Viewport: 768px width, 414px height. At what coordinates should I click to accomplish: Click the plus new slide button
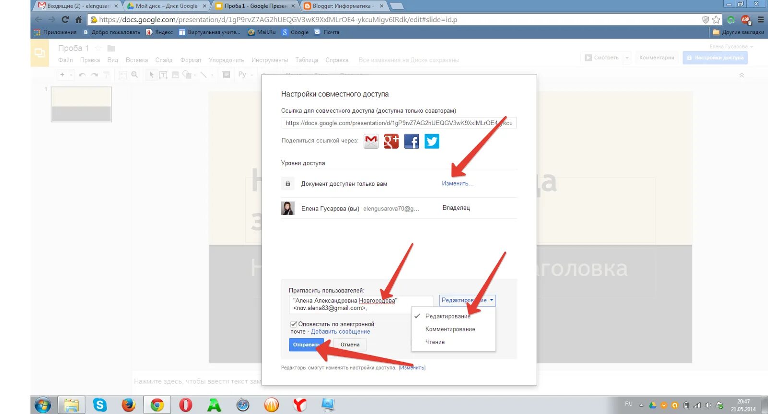(x=62, y=75)
